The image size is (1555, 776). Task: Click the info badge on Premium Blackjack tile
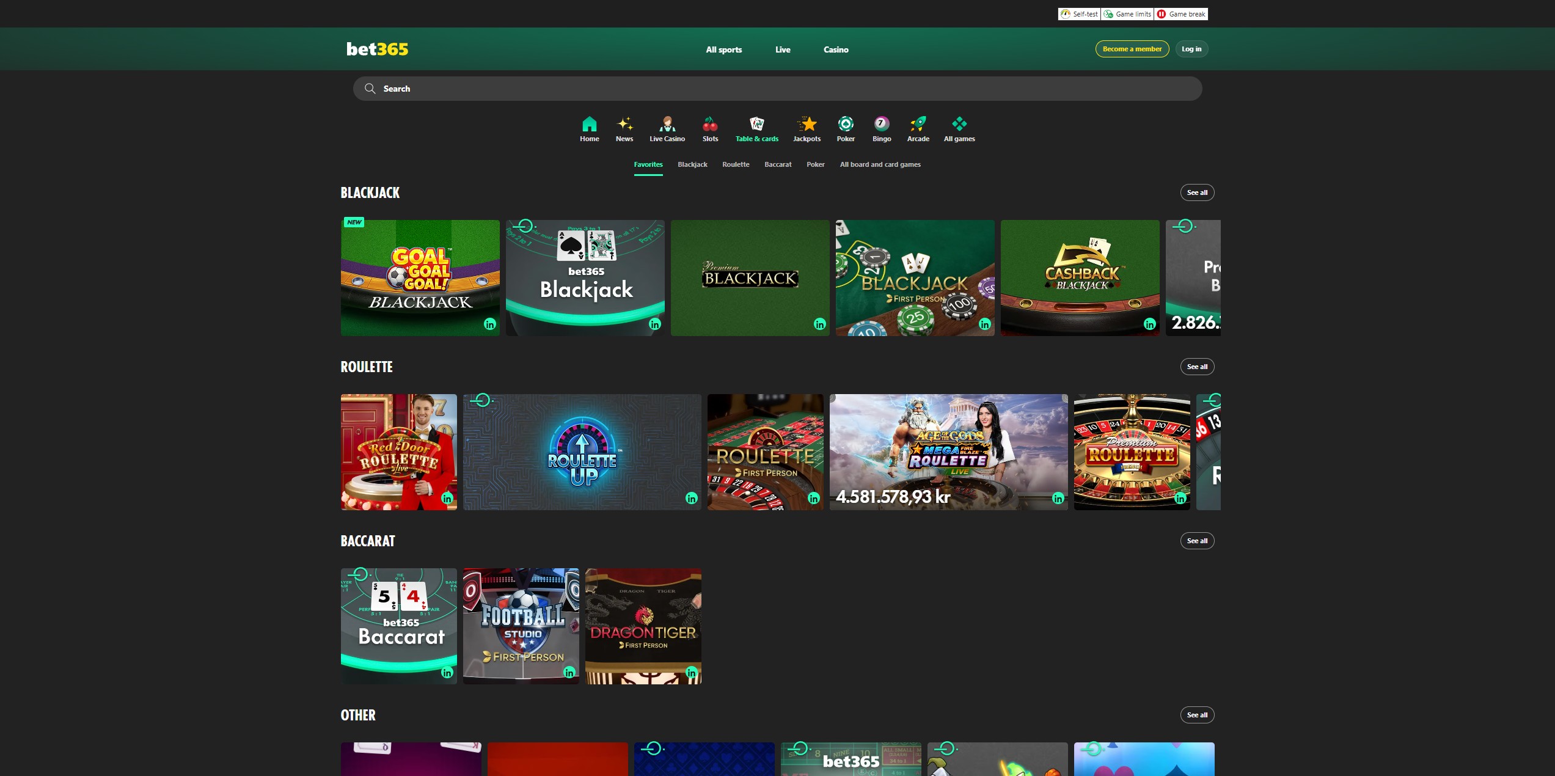pos(820,324)
